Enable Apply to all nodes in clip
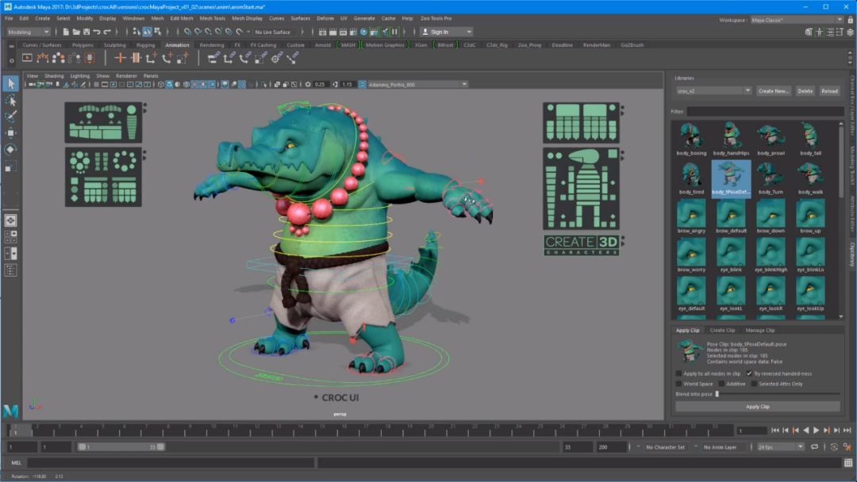 click(x=678, y=373)
